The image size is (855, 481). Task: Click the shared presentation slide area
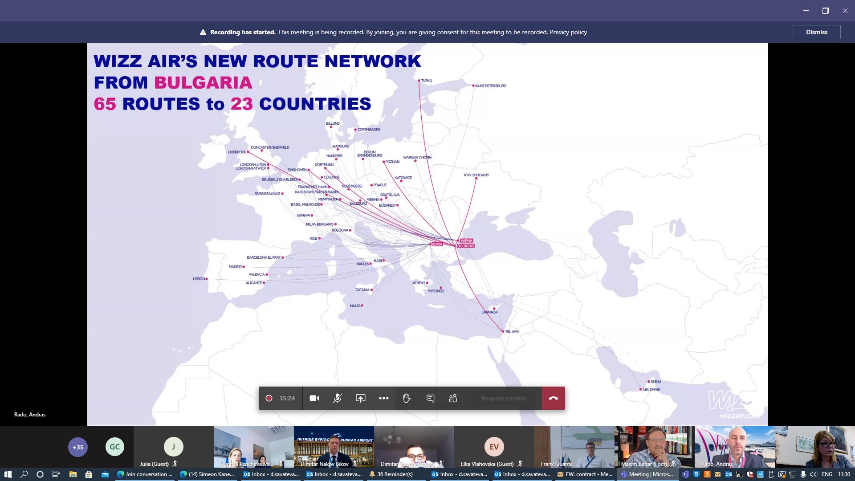(427, 234)
